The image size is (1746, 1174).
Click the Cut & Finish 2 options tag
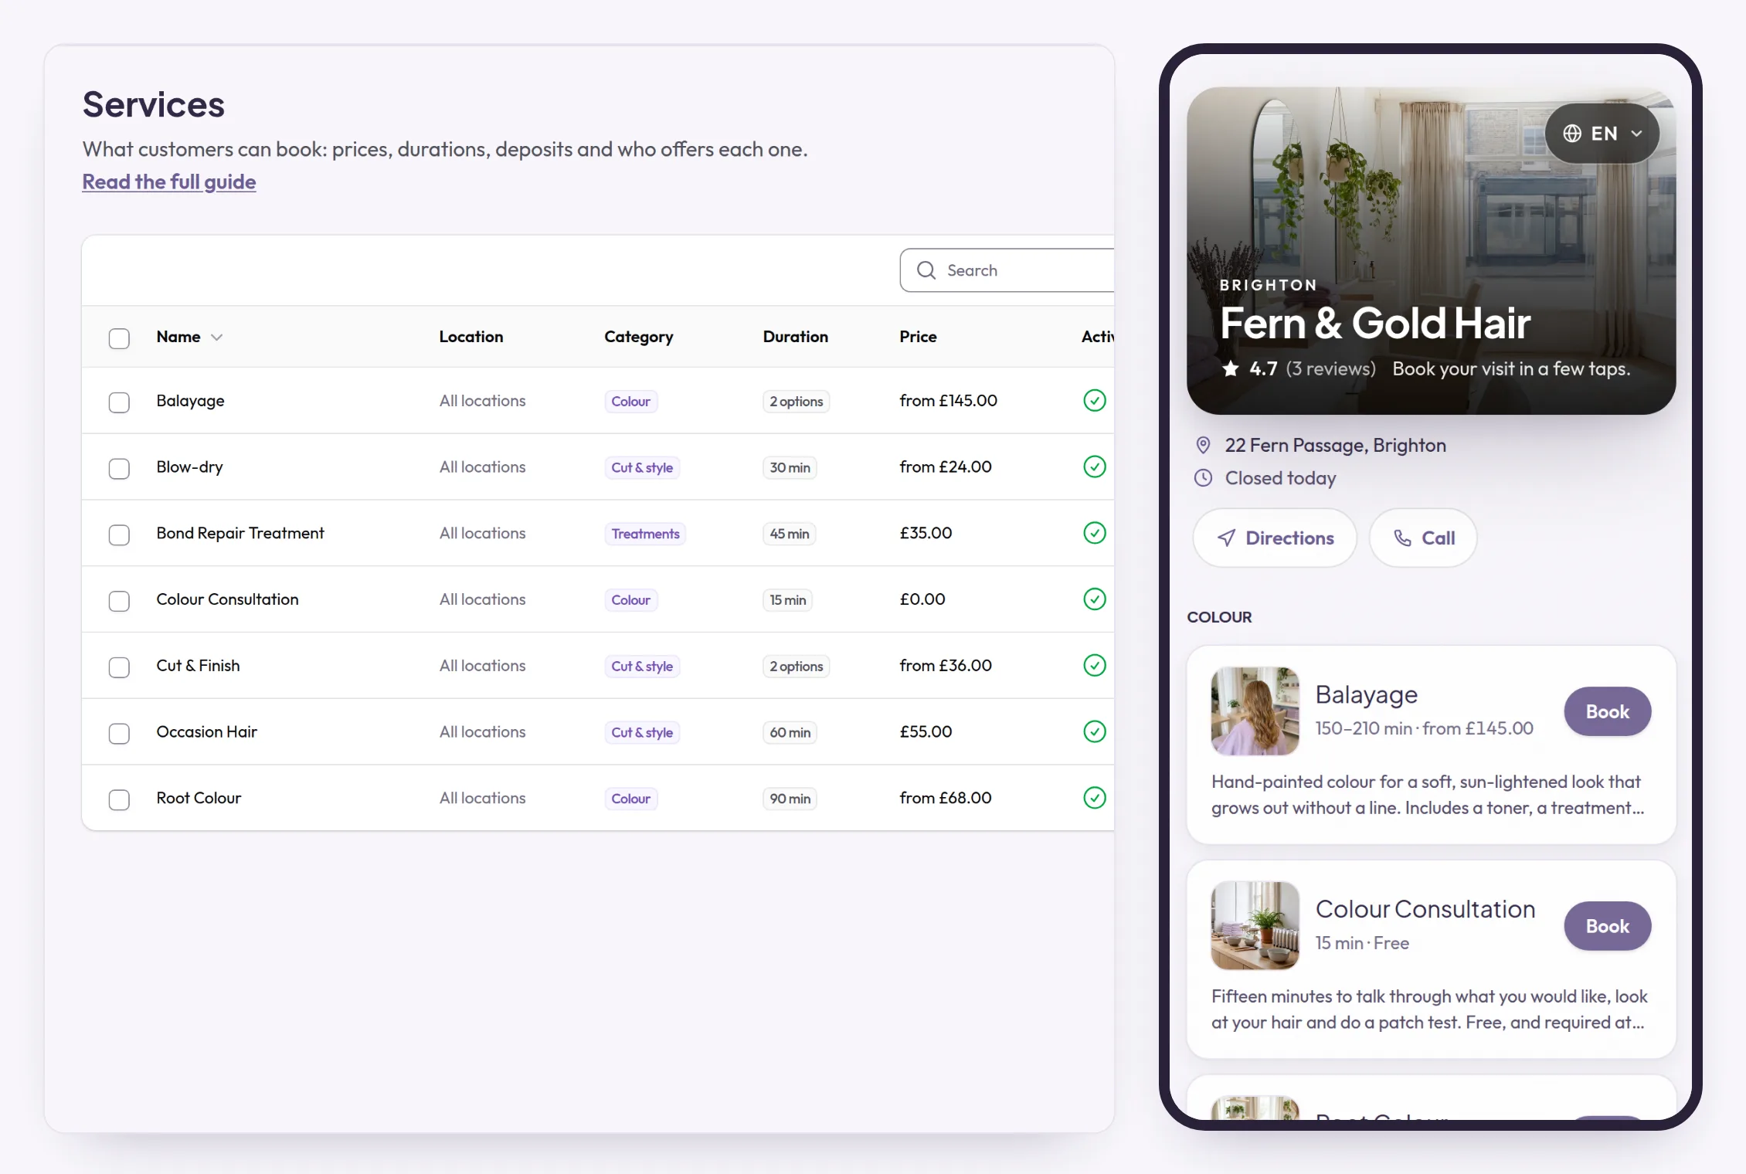point(796,667)
